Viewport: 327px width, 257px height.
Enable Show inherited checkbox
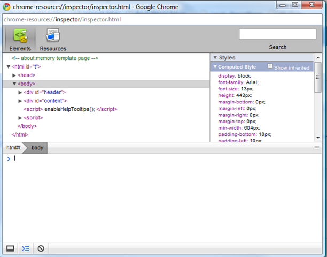click(270, 66)
